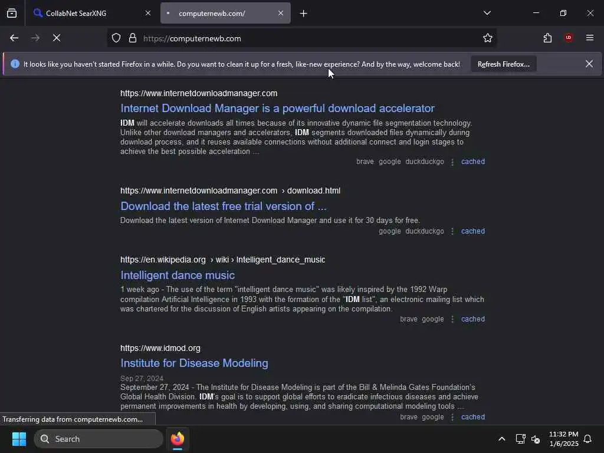The width and height of the screenshot is (604, 453).
Task: Click the https://www.internetdownloadmanager.com URL of first result
Action: (x=199, y=93)
